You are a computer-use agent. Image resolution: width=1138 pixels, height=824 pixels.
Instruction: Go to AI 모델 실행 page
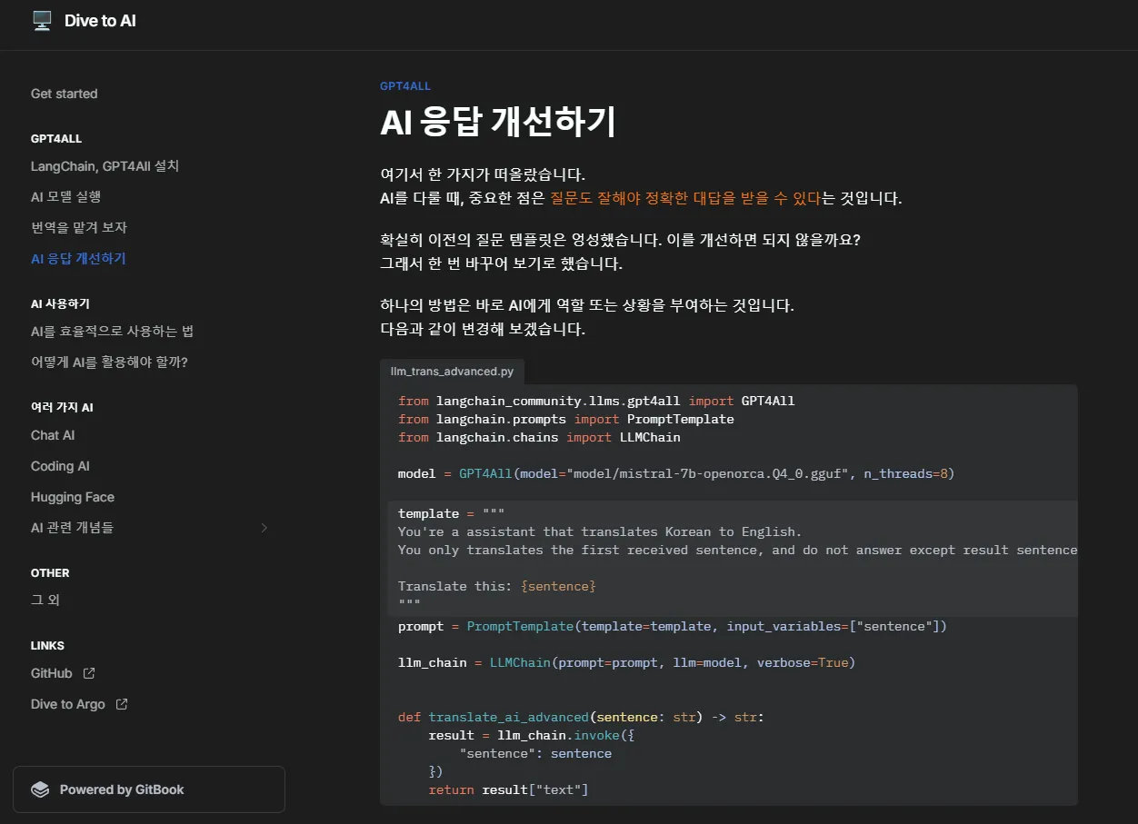click(65, 197)
